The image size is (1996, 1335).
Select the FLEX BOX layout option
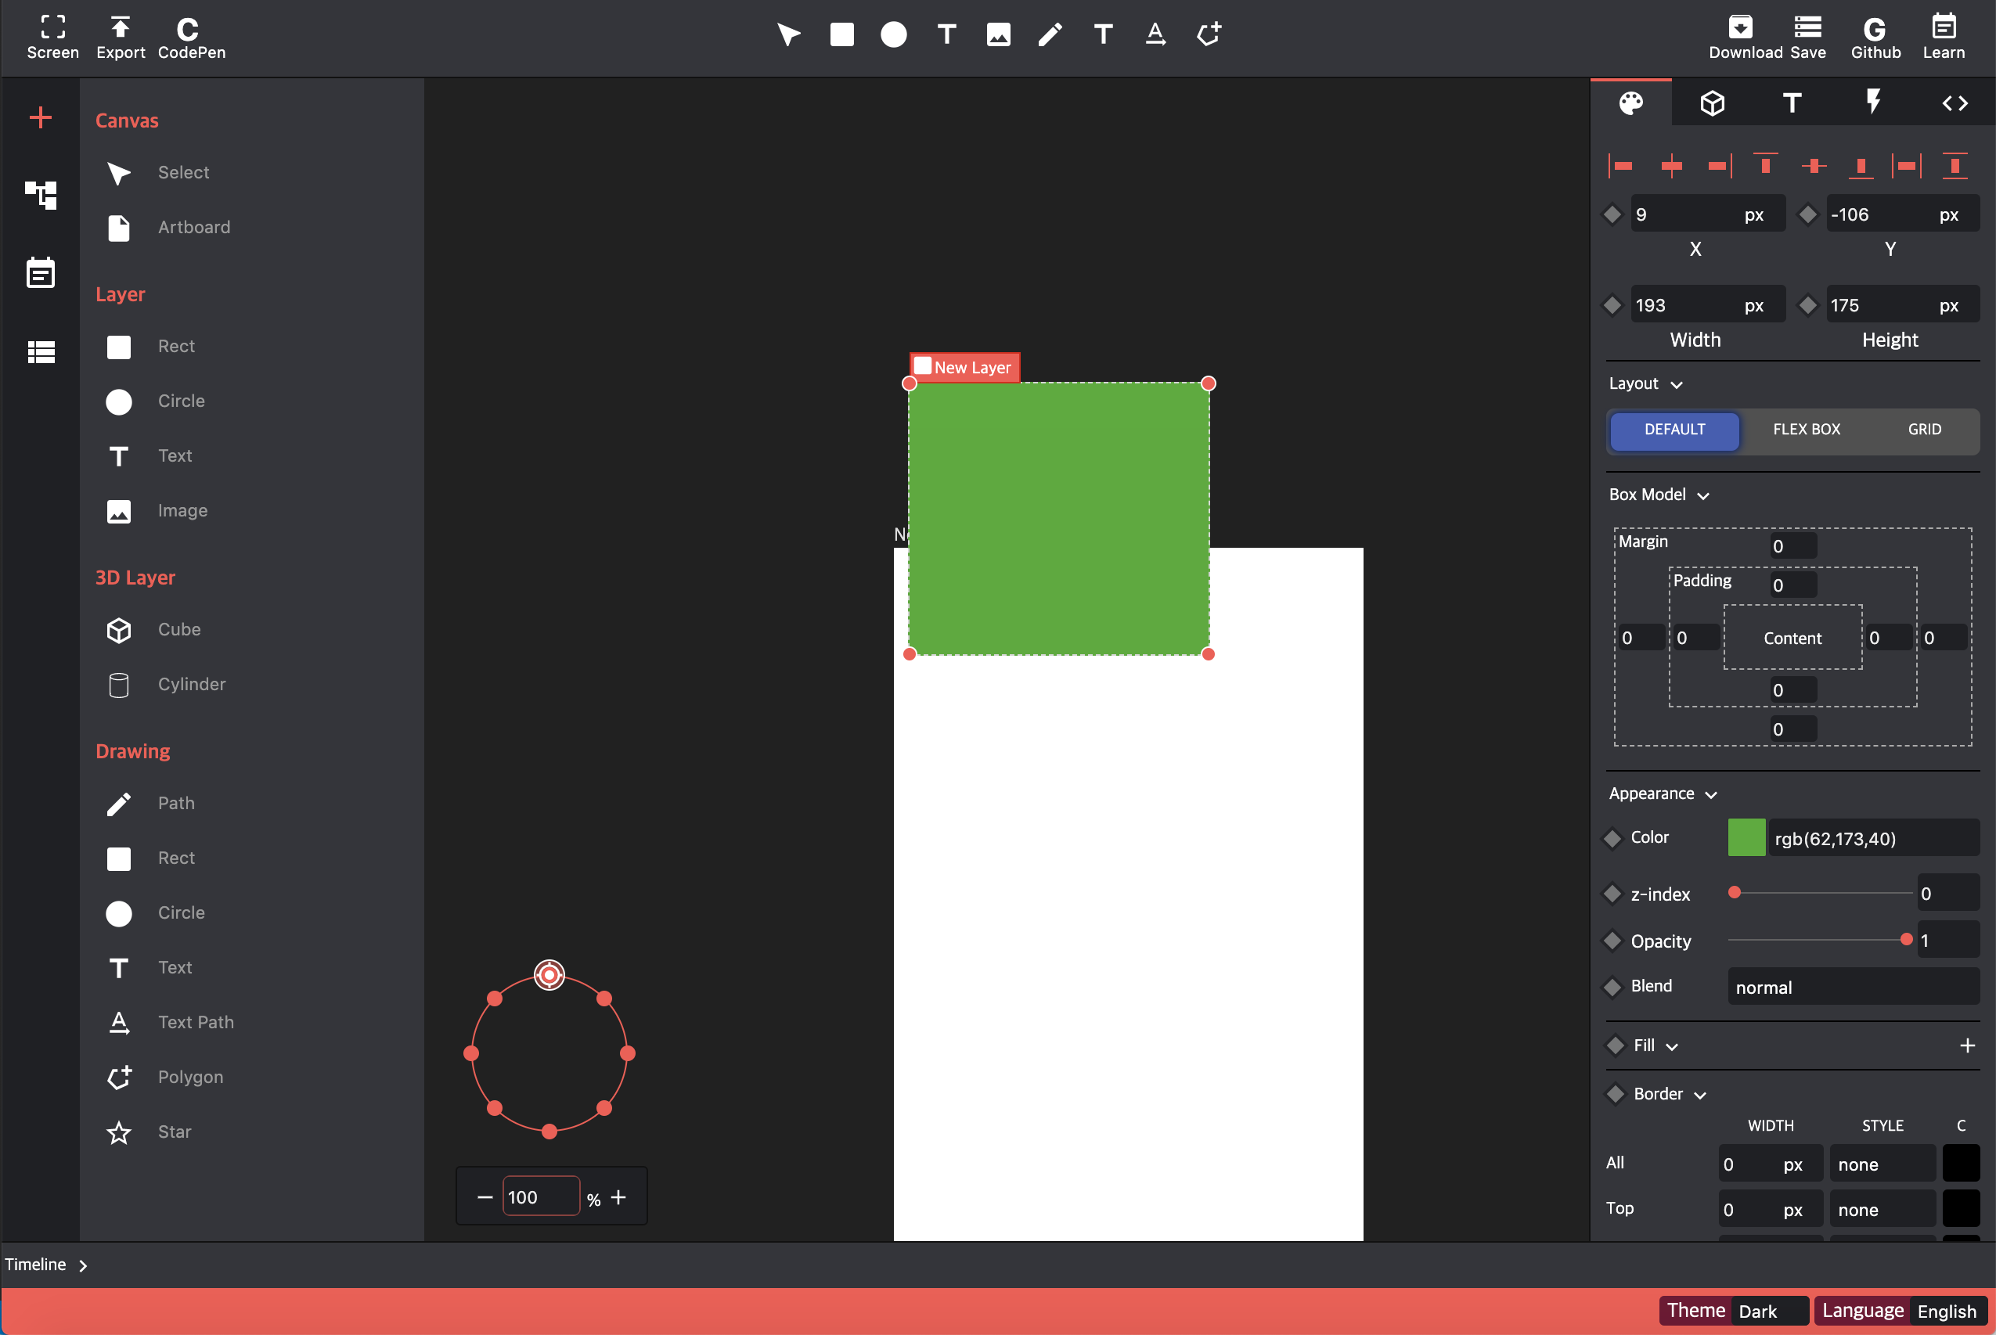pos(1806,429)
